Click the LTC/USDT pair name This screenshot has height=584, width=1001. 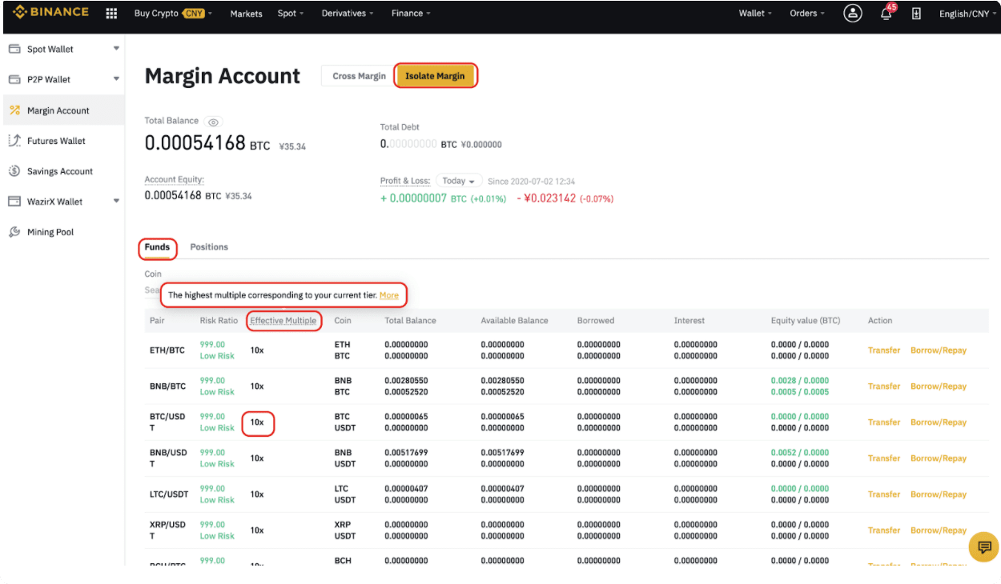click(x=169, y=494)
